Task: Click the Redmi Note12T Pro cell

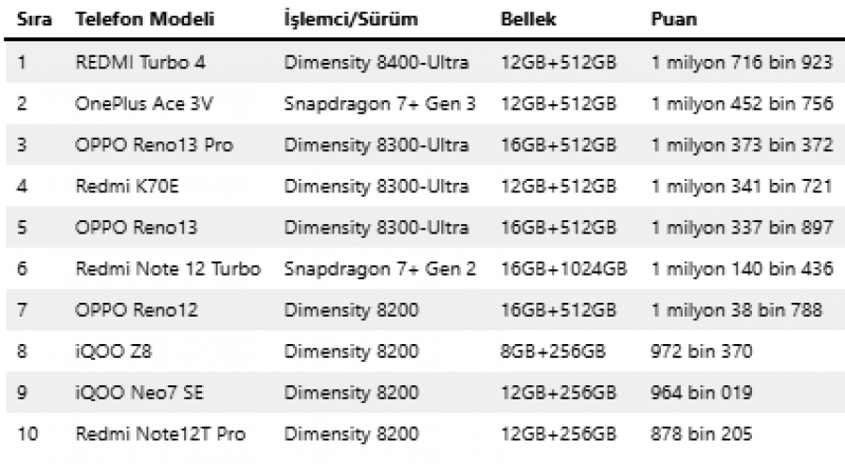Action: 160,434
